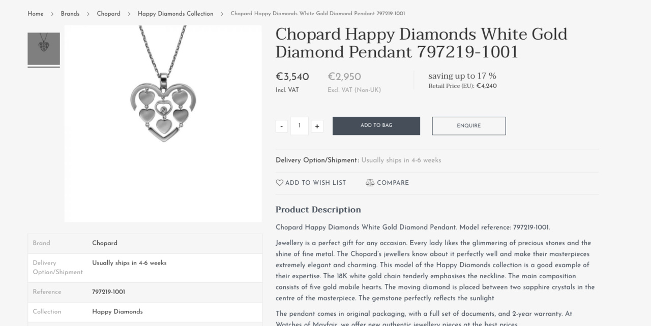Open Happy Diamonds Collection breadcrumb
651x326 pixels.
tap(175, 14)
